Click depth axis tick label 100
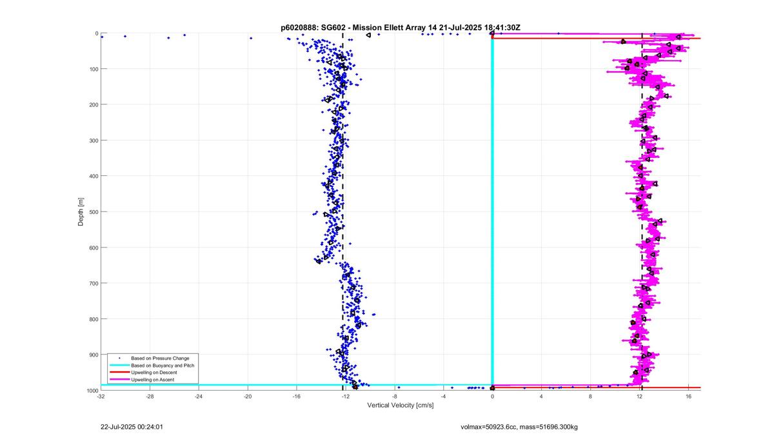The image size is (774, 439). coord(93,69)
